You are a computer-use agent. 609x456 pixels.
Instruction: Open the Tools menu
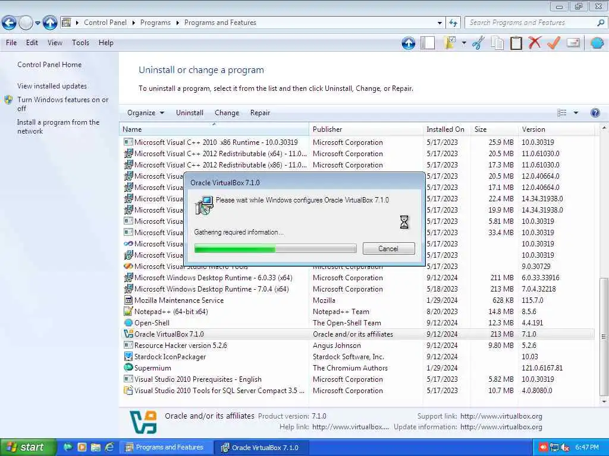click(x=80, y=43)
